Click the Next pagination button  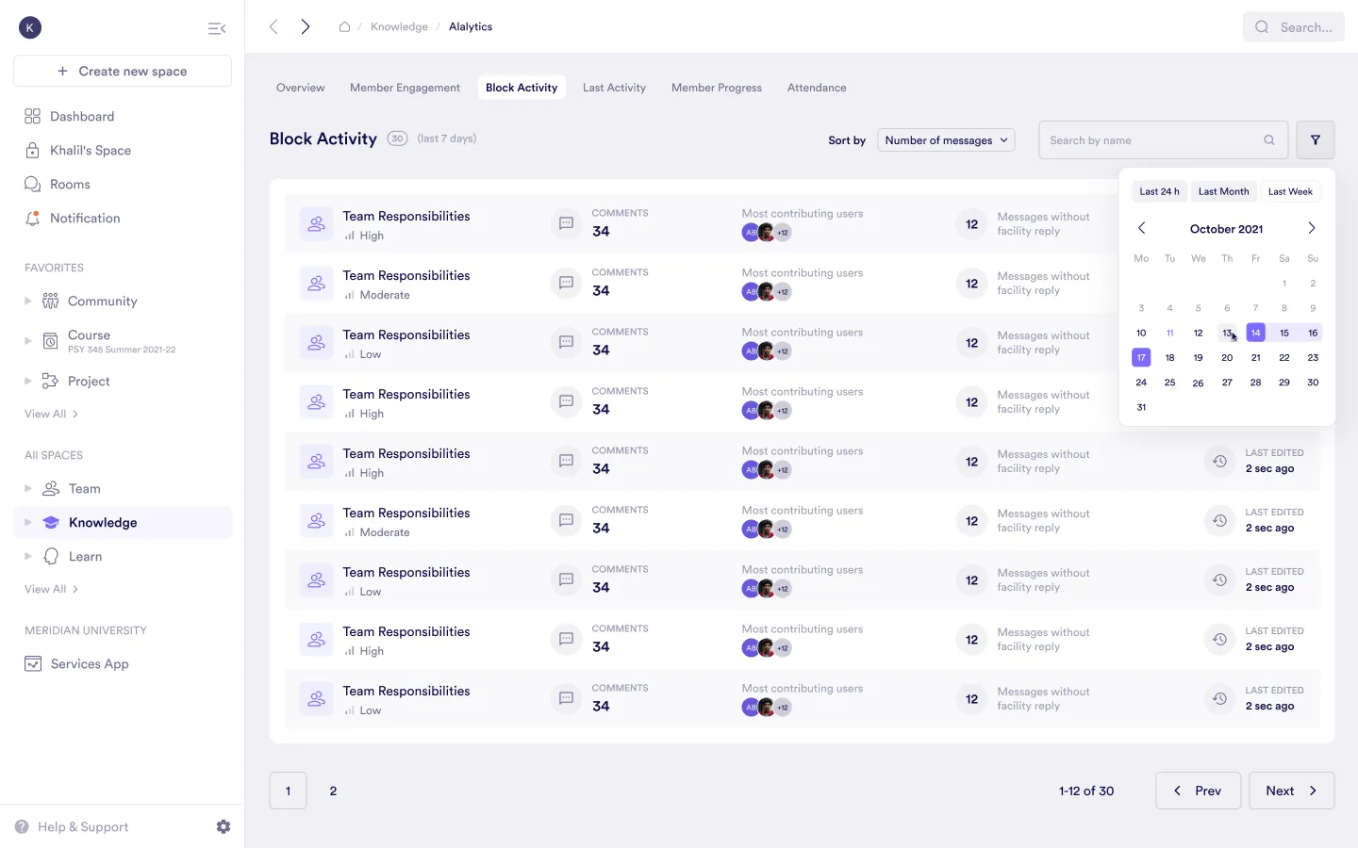(1291, 791)
